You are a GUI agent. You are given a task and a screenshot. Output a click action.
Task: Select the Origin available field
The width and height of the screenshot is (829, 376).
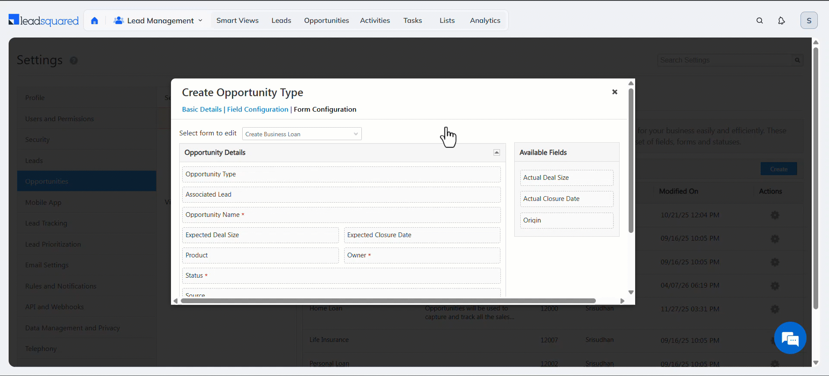[x=566, y=220]
